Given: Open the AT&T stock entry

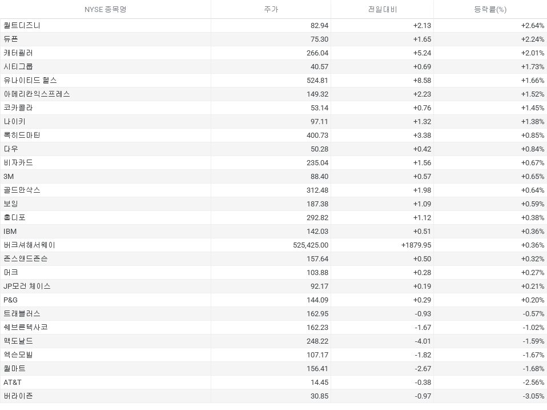Looking at the screenshot, I should click(13, 383).
